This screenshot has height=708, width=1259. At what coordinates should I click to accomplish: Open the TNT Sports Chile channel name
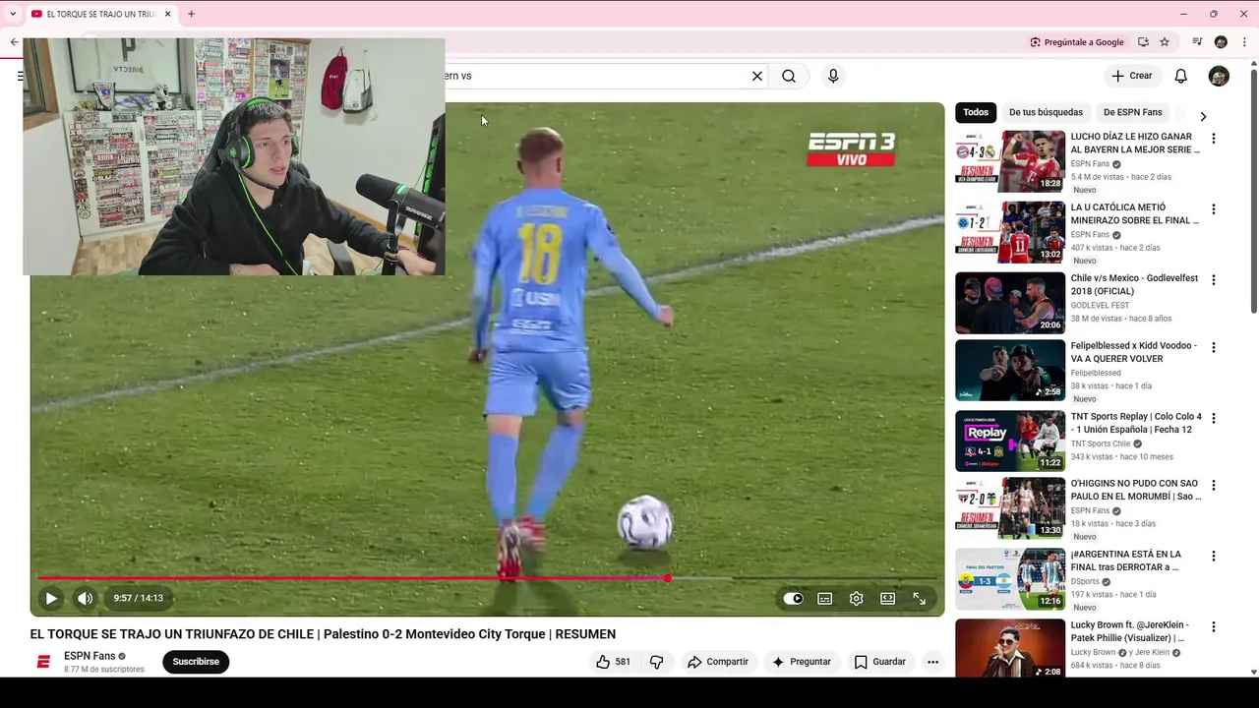point(1101,443)
